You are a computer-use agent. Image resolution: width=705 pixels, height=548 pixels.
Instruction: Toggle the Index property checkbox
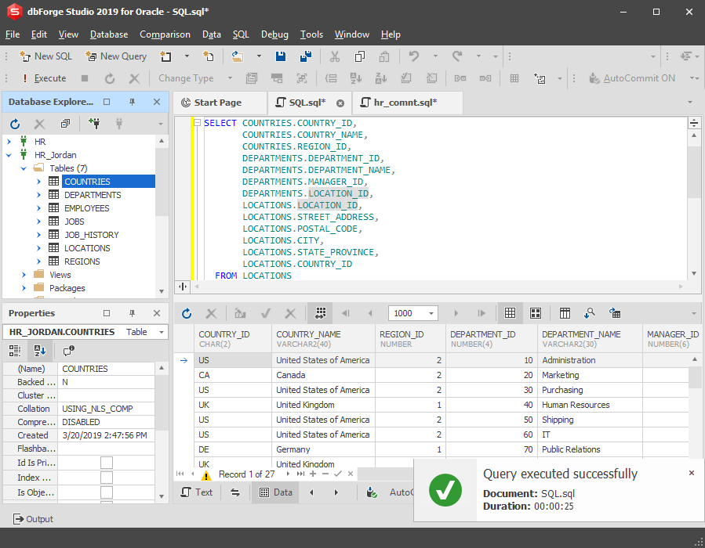click(x=107, y=478)
